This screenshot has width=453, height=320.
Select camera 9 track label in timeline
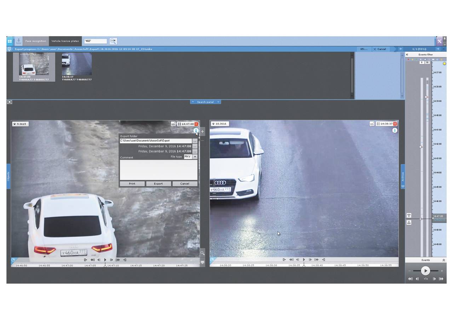tap(422, 63)
